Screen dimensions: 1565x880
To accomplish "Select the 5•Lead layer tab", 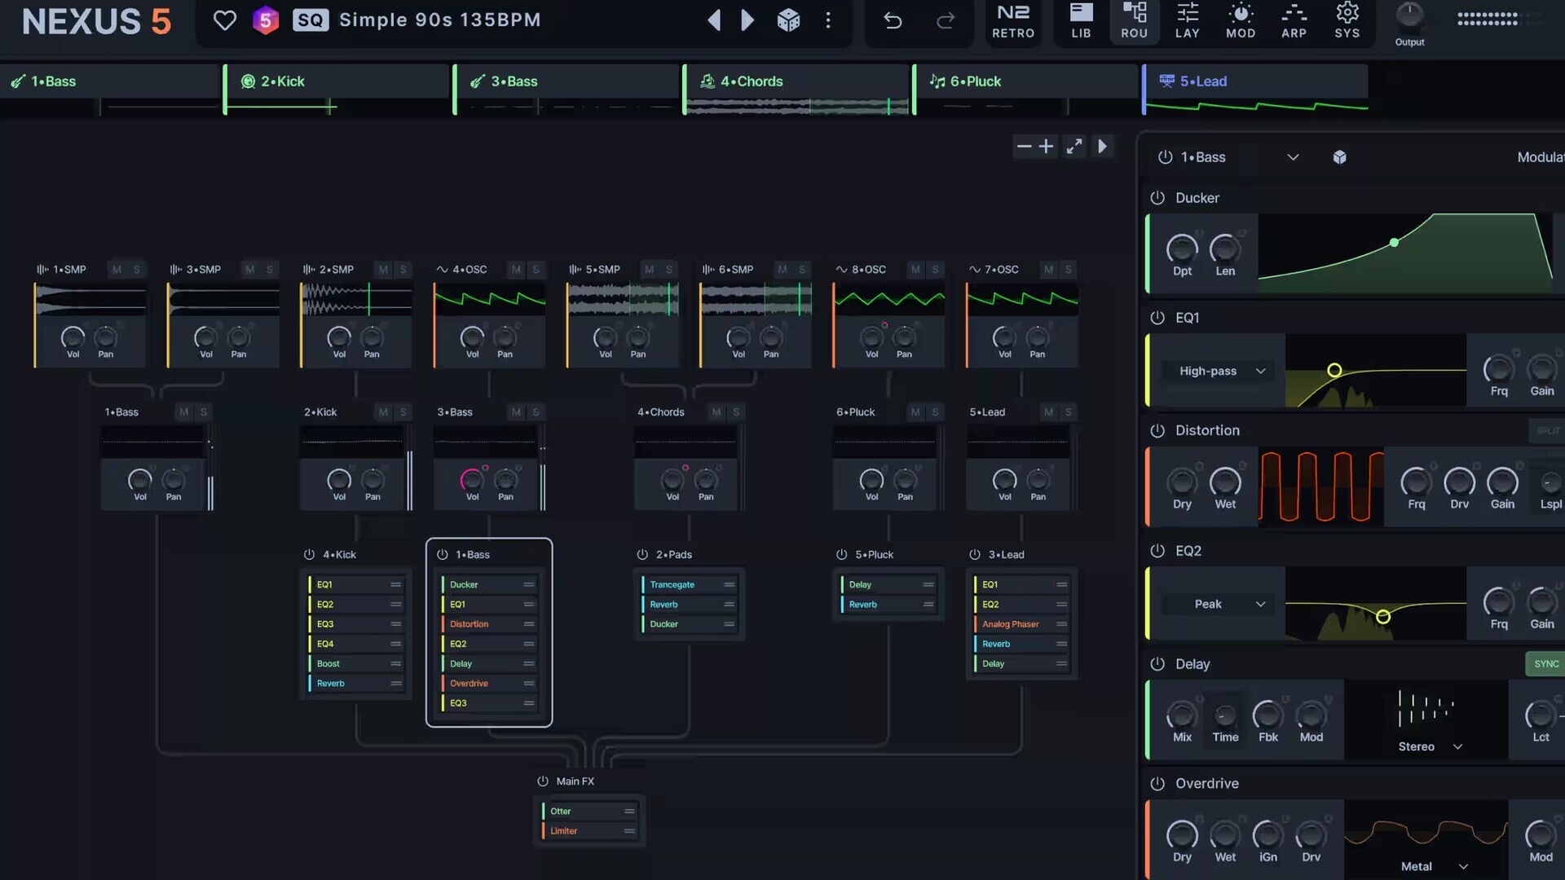I will (x=1256, y=81).
